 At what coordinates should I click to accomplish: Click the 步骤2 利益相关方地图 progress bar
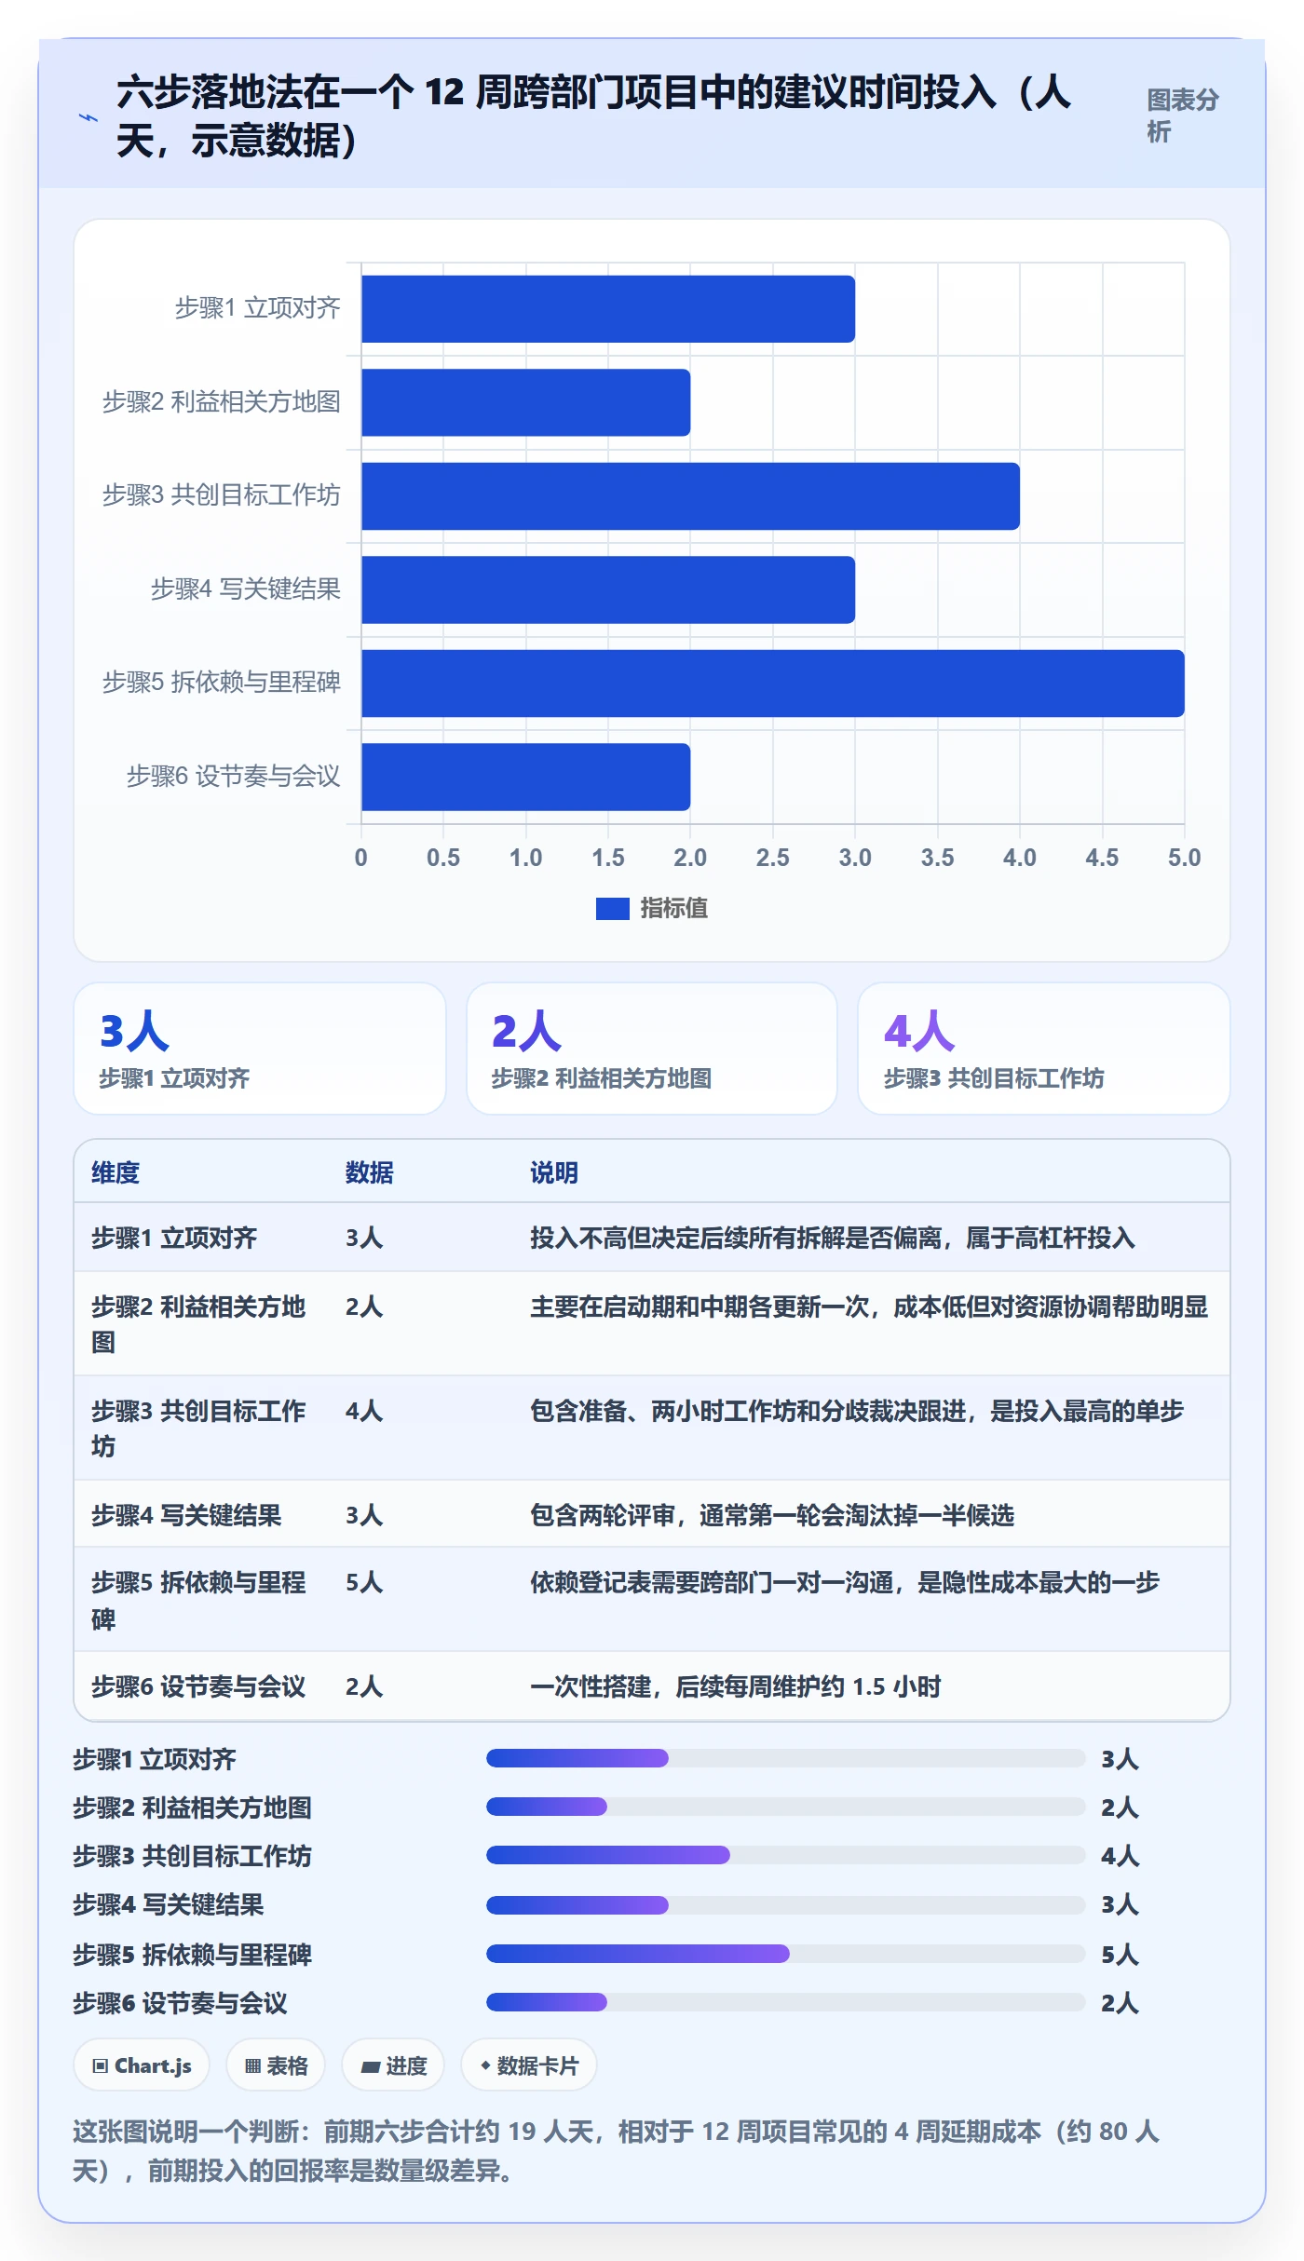(786, 1807)
